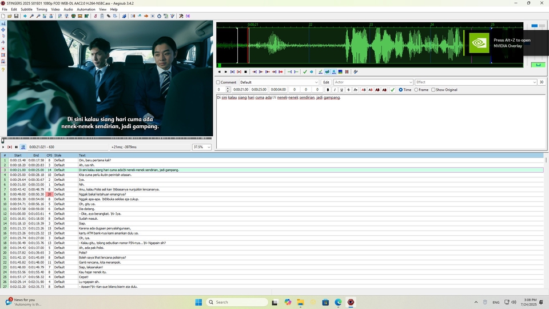Pause the video playback
Image resolution: width=549 pixels, height=309 pixels.
point(16,147)
